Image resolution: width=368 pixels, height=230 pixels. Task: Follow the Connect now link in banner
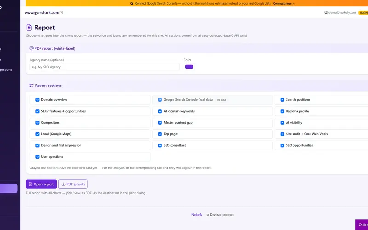coord(284,3)
